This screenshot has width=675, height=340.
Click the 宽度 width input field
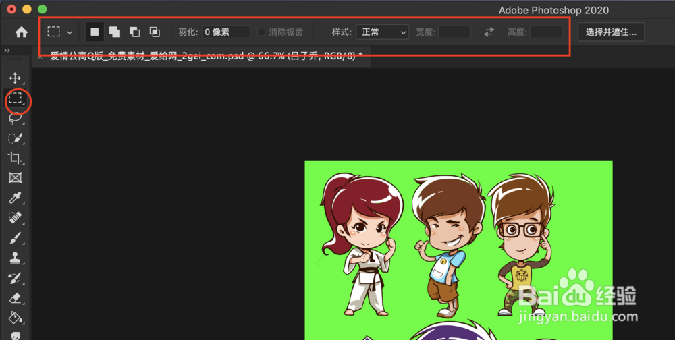[x=454, y=32]
